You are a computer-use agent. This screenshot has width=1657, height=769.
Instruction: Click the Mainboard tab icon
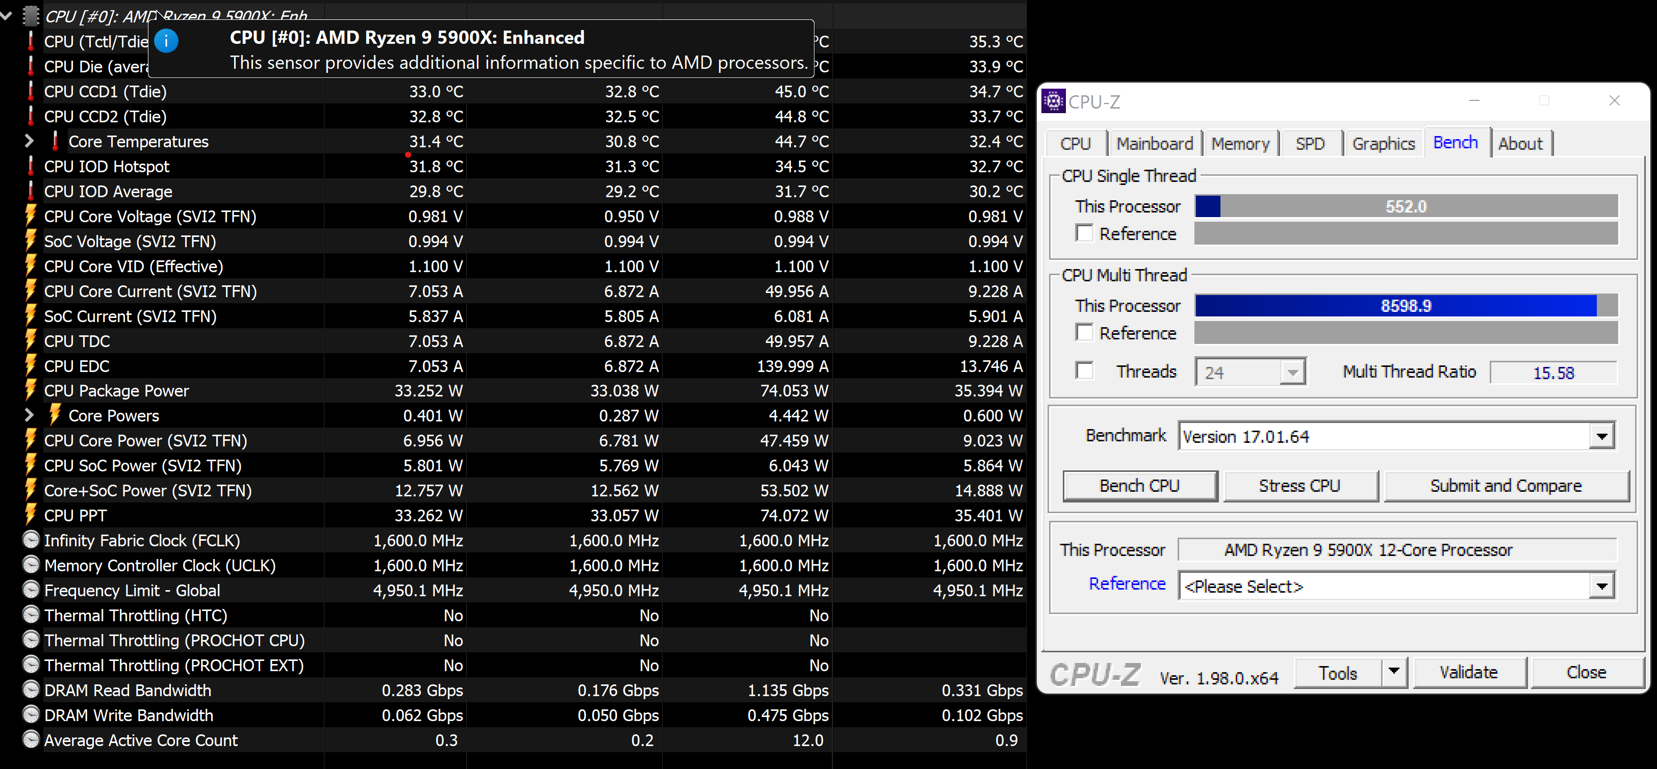[1155, 143]
